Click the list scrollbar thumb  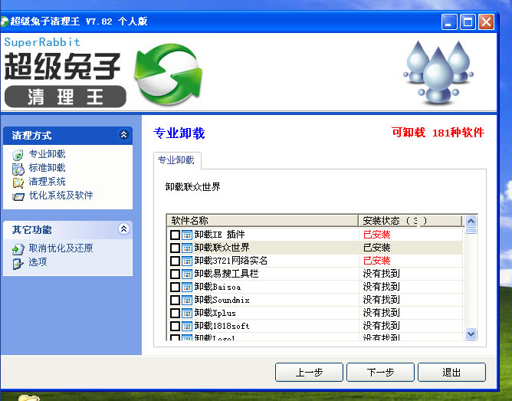pyautogui.click(x=471, y=231)
